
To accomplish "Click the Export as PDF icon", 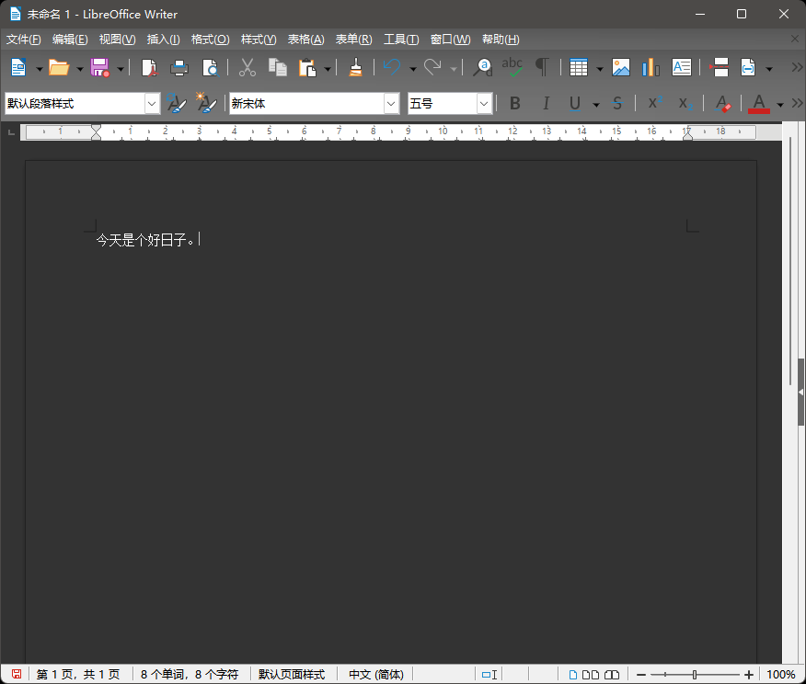I will coord(149,67).
